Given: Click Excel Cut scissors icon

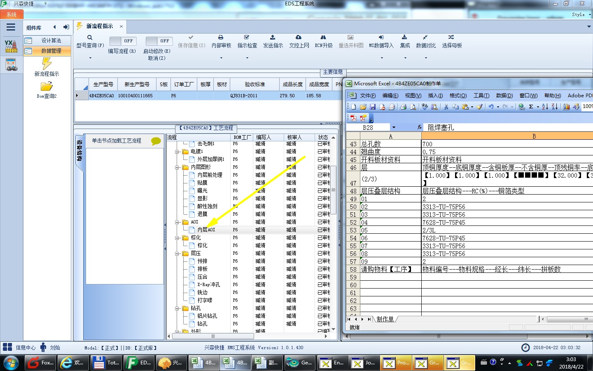Looking at the screenshot, I should pos(446,107).
